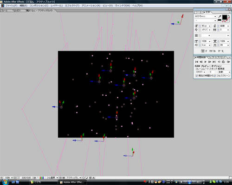The image size is (232, 185).
Task: Toggle the mute audio icon in time controls
Action: tap(219, 62)
